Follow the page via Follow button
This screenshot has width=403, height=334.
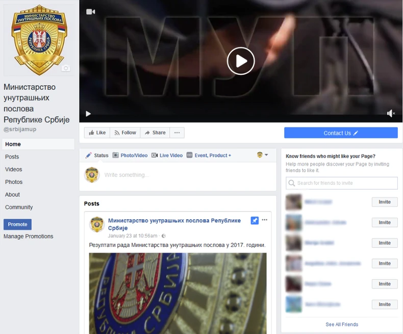pyautogui.click(x=125, y=133)
